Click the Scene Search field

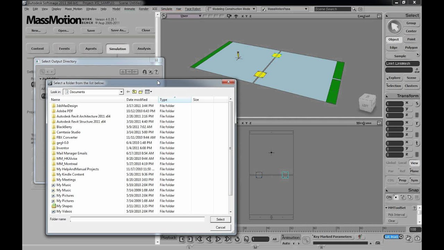(333, 9)
